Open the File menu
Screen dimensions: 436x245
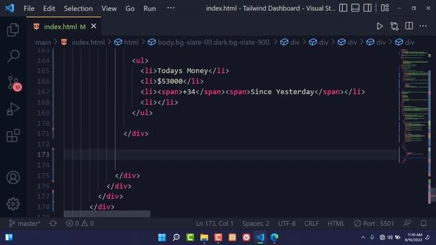(29, 8)
